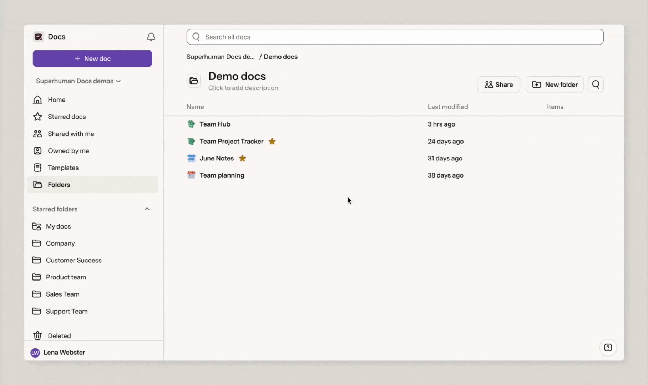648x385 pixels.
Task: Open the Superhuman Docs demos workspace dropdown
Action: (x=78, y=81)
